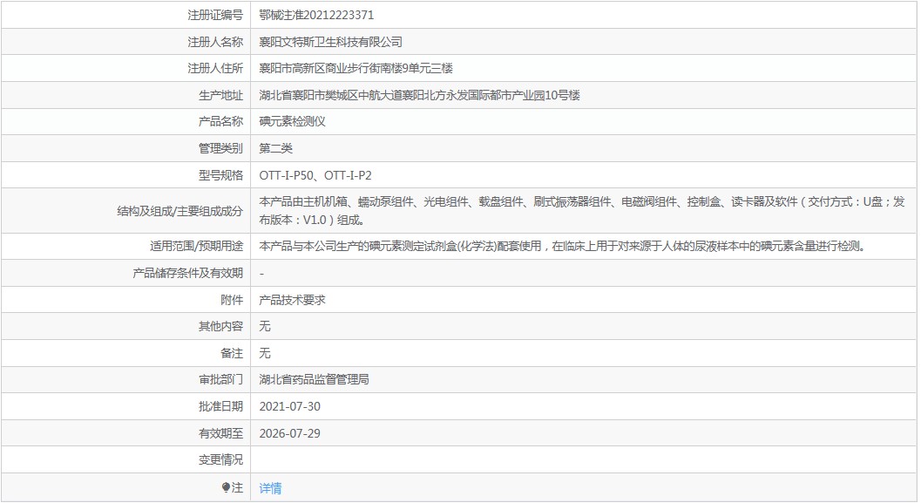
Task: Select expiry date 2026-07-29
Action: coord(289,433)
